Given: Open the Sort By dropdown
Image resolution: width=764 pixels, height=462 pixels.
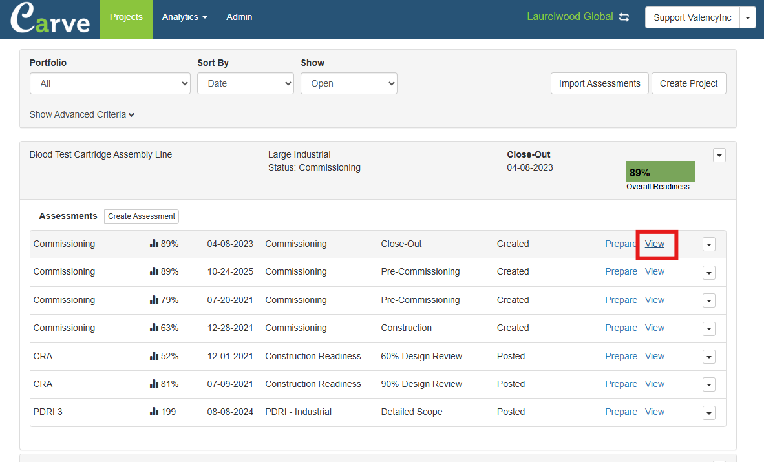Looking at the screenshot, I should 246,83.
